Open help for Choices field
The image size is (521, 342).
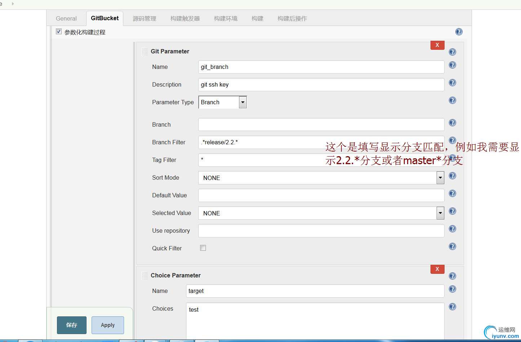tap(452, 307)
